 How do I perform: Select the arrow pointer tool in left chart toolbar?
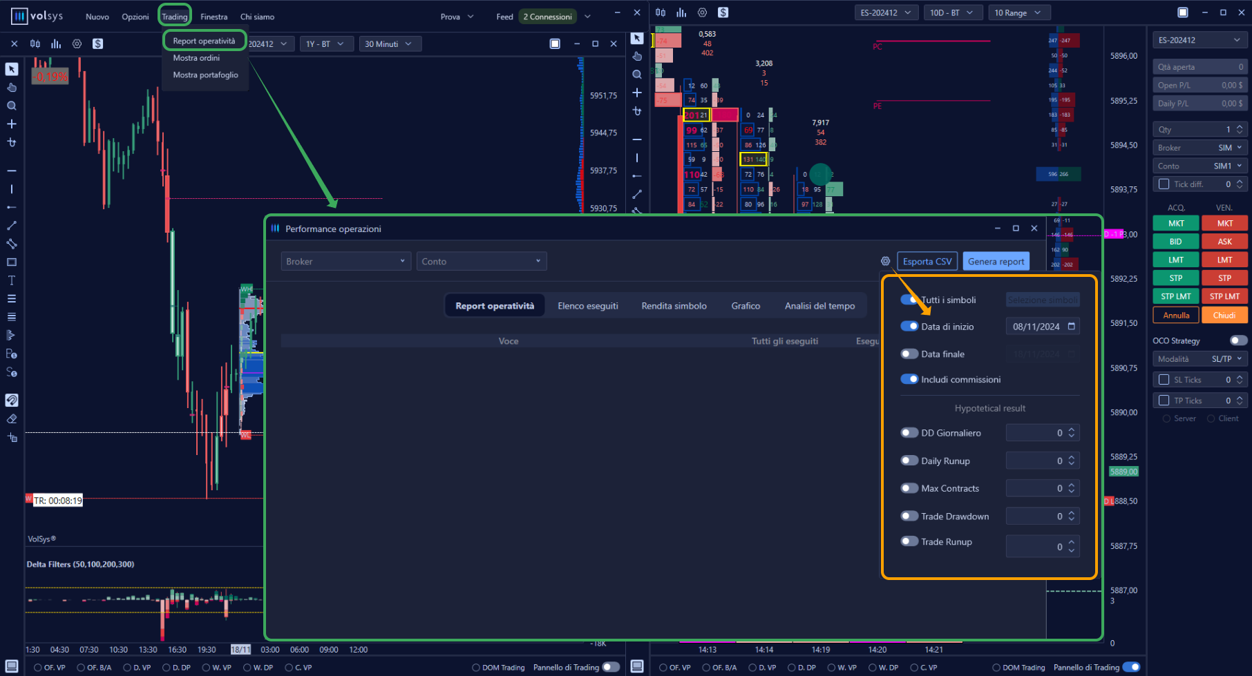(12, 69)
